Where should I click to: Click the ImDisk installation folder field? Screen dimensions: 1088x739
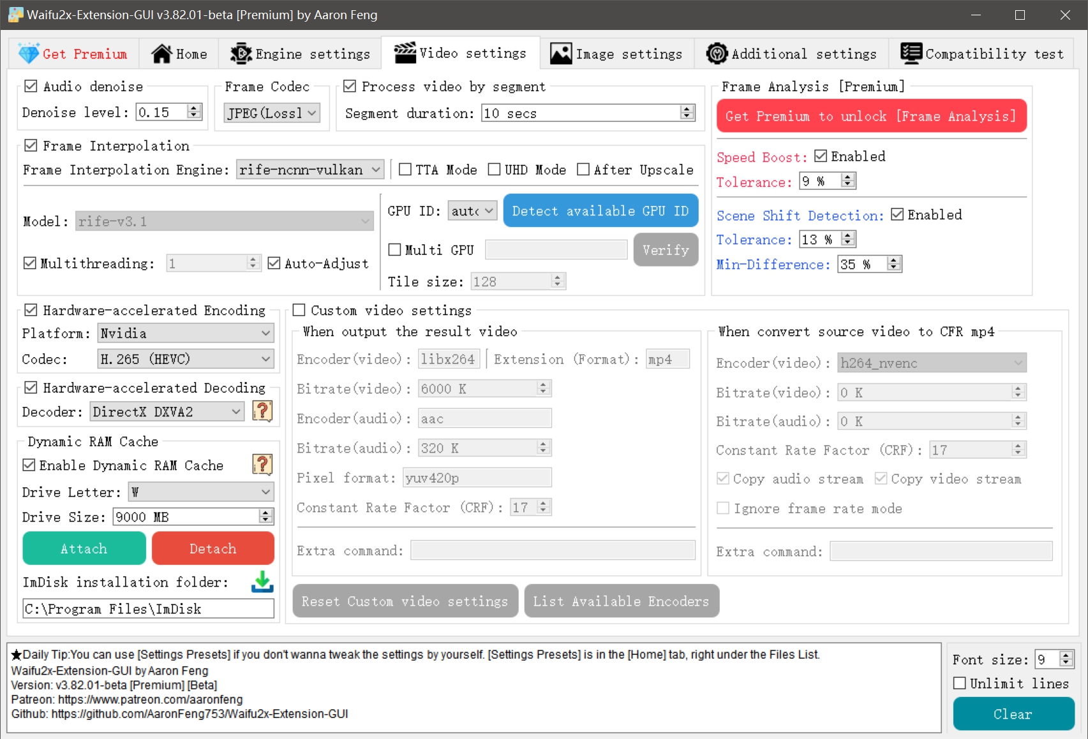click(149, 608)
